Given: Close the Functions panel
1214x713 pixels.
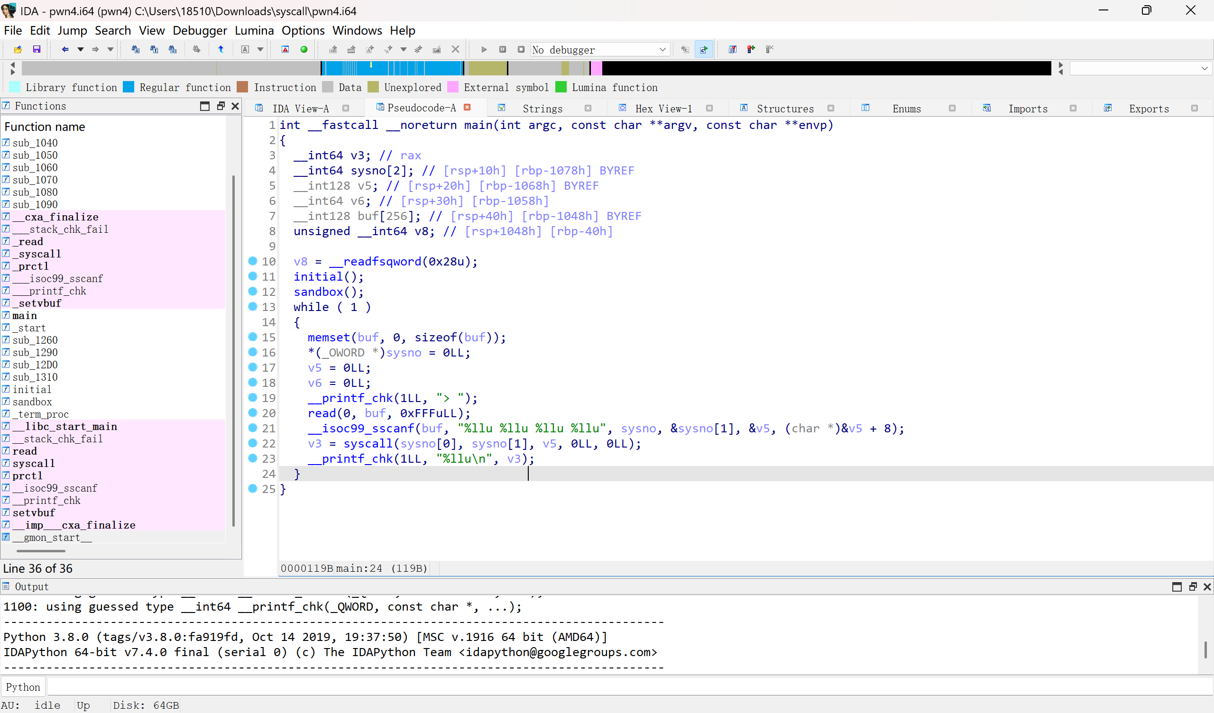Looking at the screenshot, I should point(235,106).
